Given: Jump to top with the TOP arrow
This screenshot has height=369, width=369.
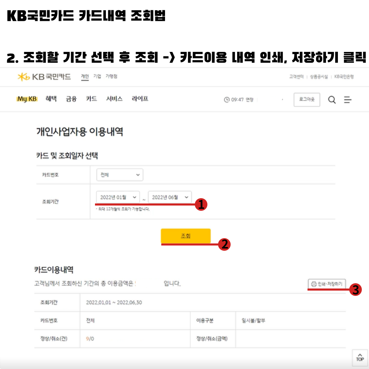Looking at the screenshot, I should [360, 357].
